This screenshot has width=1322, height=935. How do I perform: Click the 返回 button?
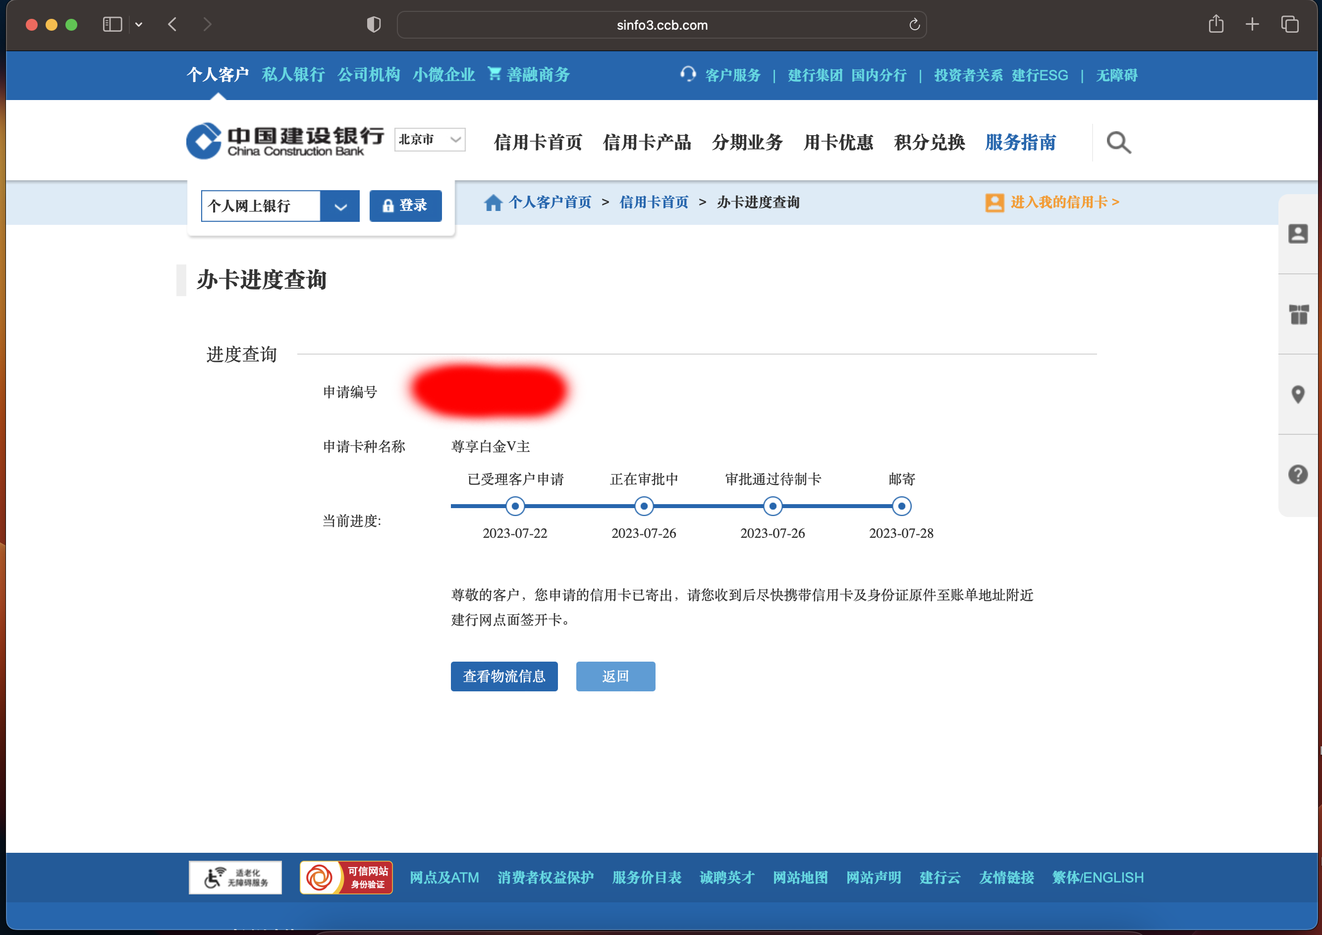[616, 676]
